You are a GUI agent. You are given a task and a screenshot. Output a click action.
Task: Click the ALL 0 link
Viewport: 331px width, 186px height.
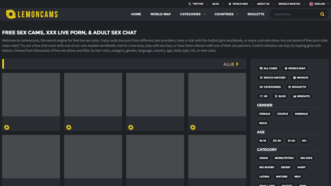coord(231,64)
